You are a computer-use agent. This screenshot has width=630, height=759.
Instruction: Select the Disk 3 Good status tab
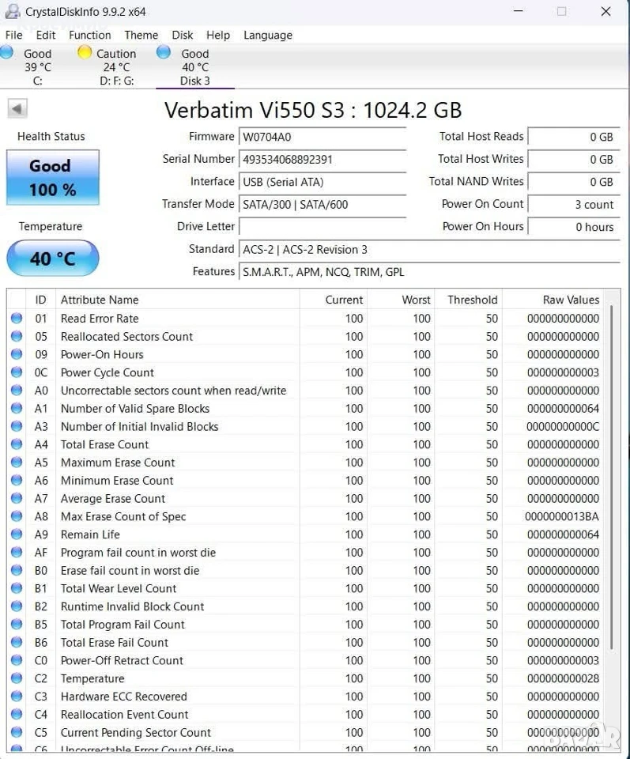(194, 66)
